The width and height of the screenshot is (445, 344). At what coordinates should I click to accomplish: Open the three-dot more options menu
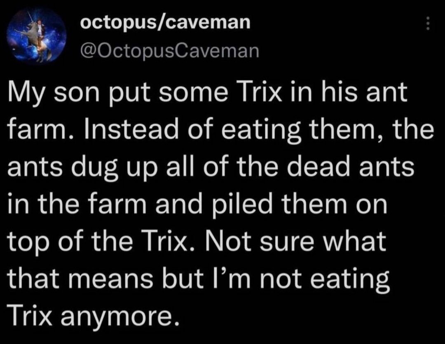(428, 26)
